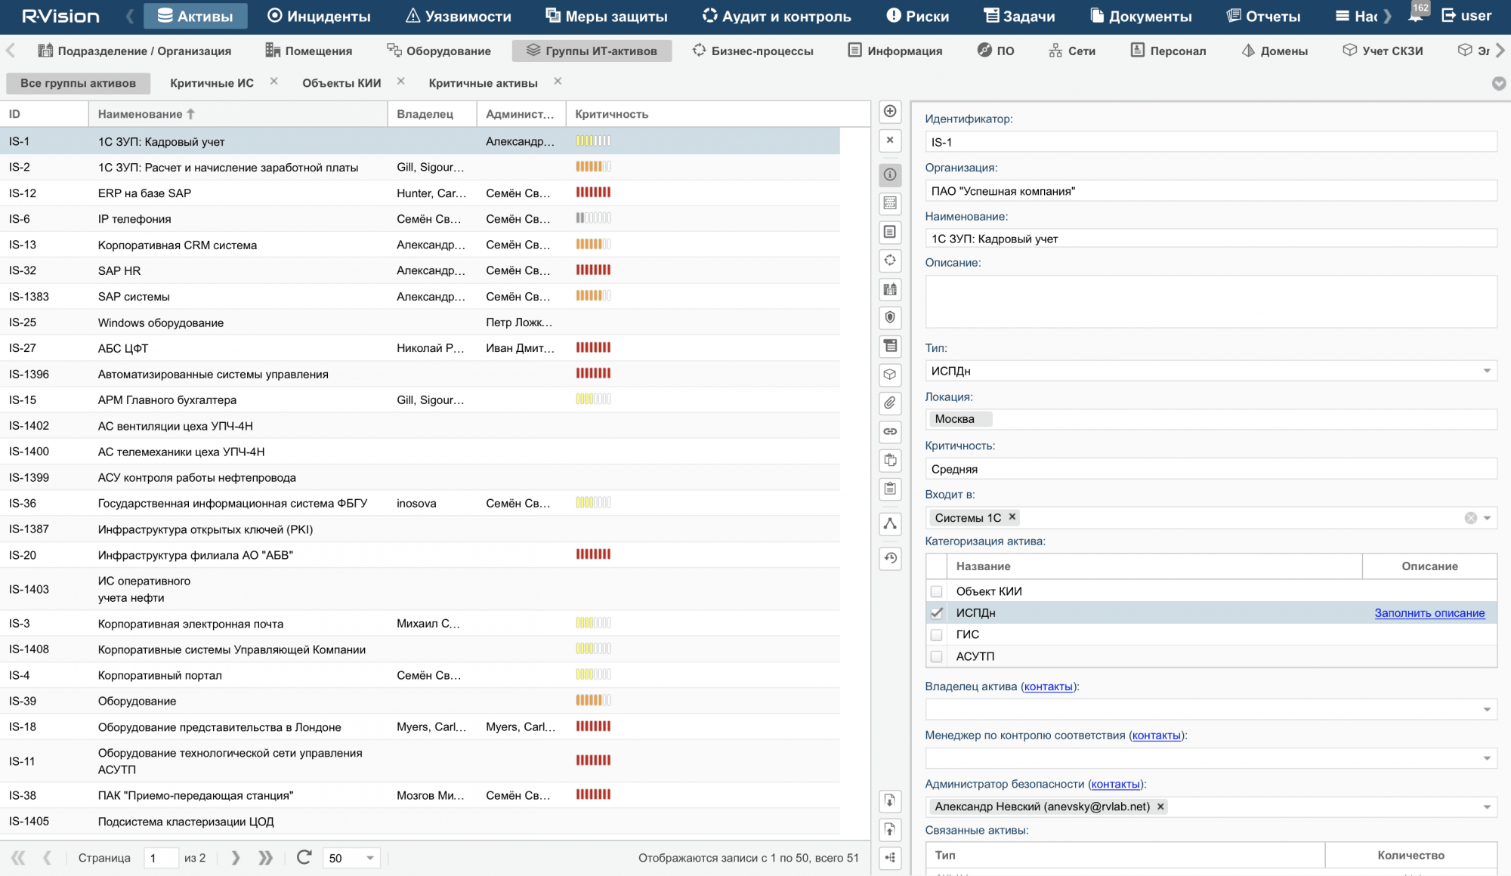This screenshot has width=1511, height=876.
Task: Click the add new asset plus icon
Action: (x=890, y=112)
